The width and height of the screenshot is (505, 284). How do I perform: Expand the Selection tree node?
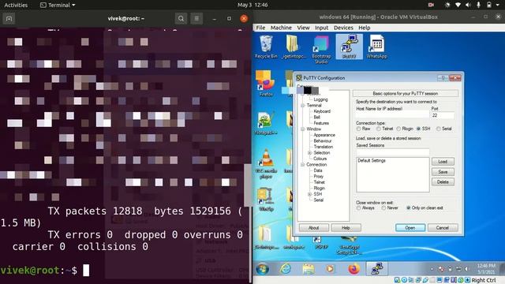tap(309, 152)
